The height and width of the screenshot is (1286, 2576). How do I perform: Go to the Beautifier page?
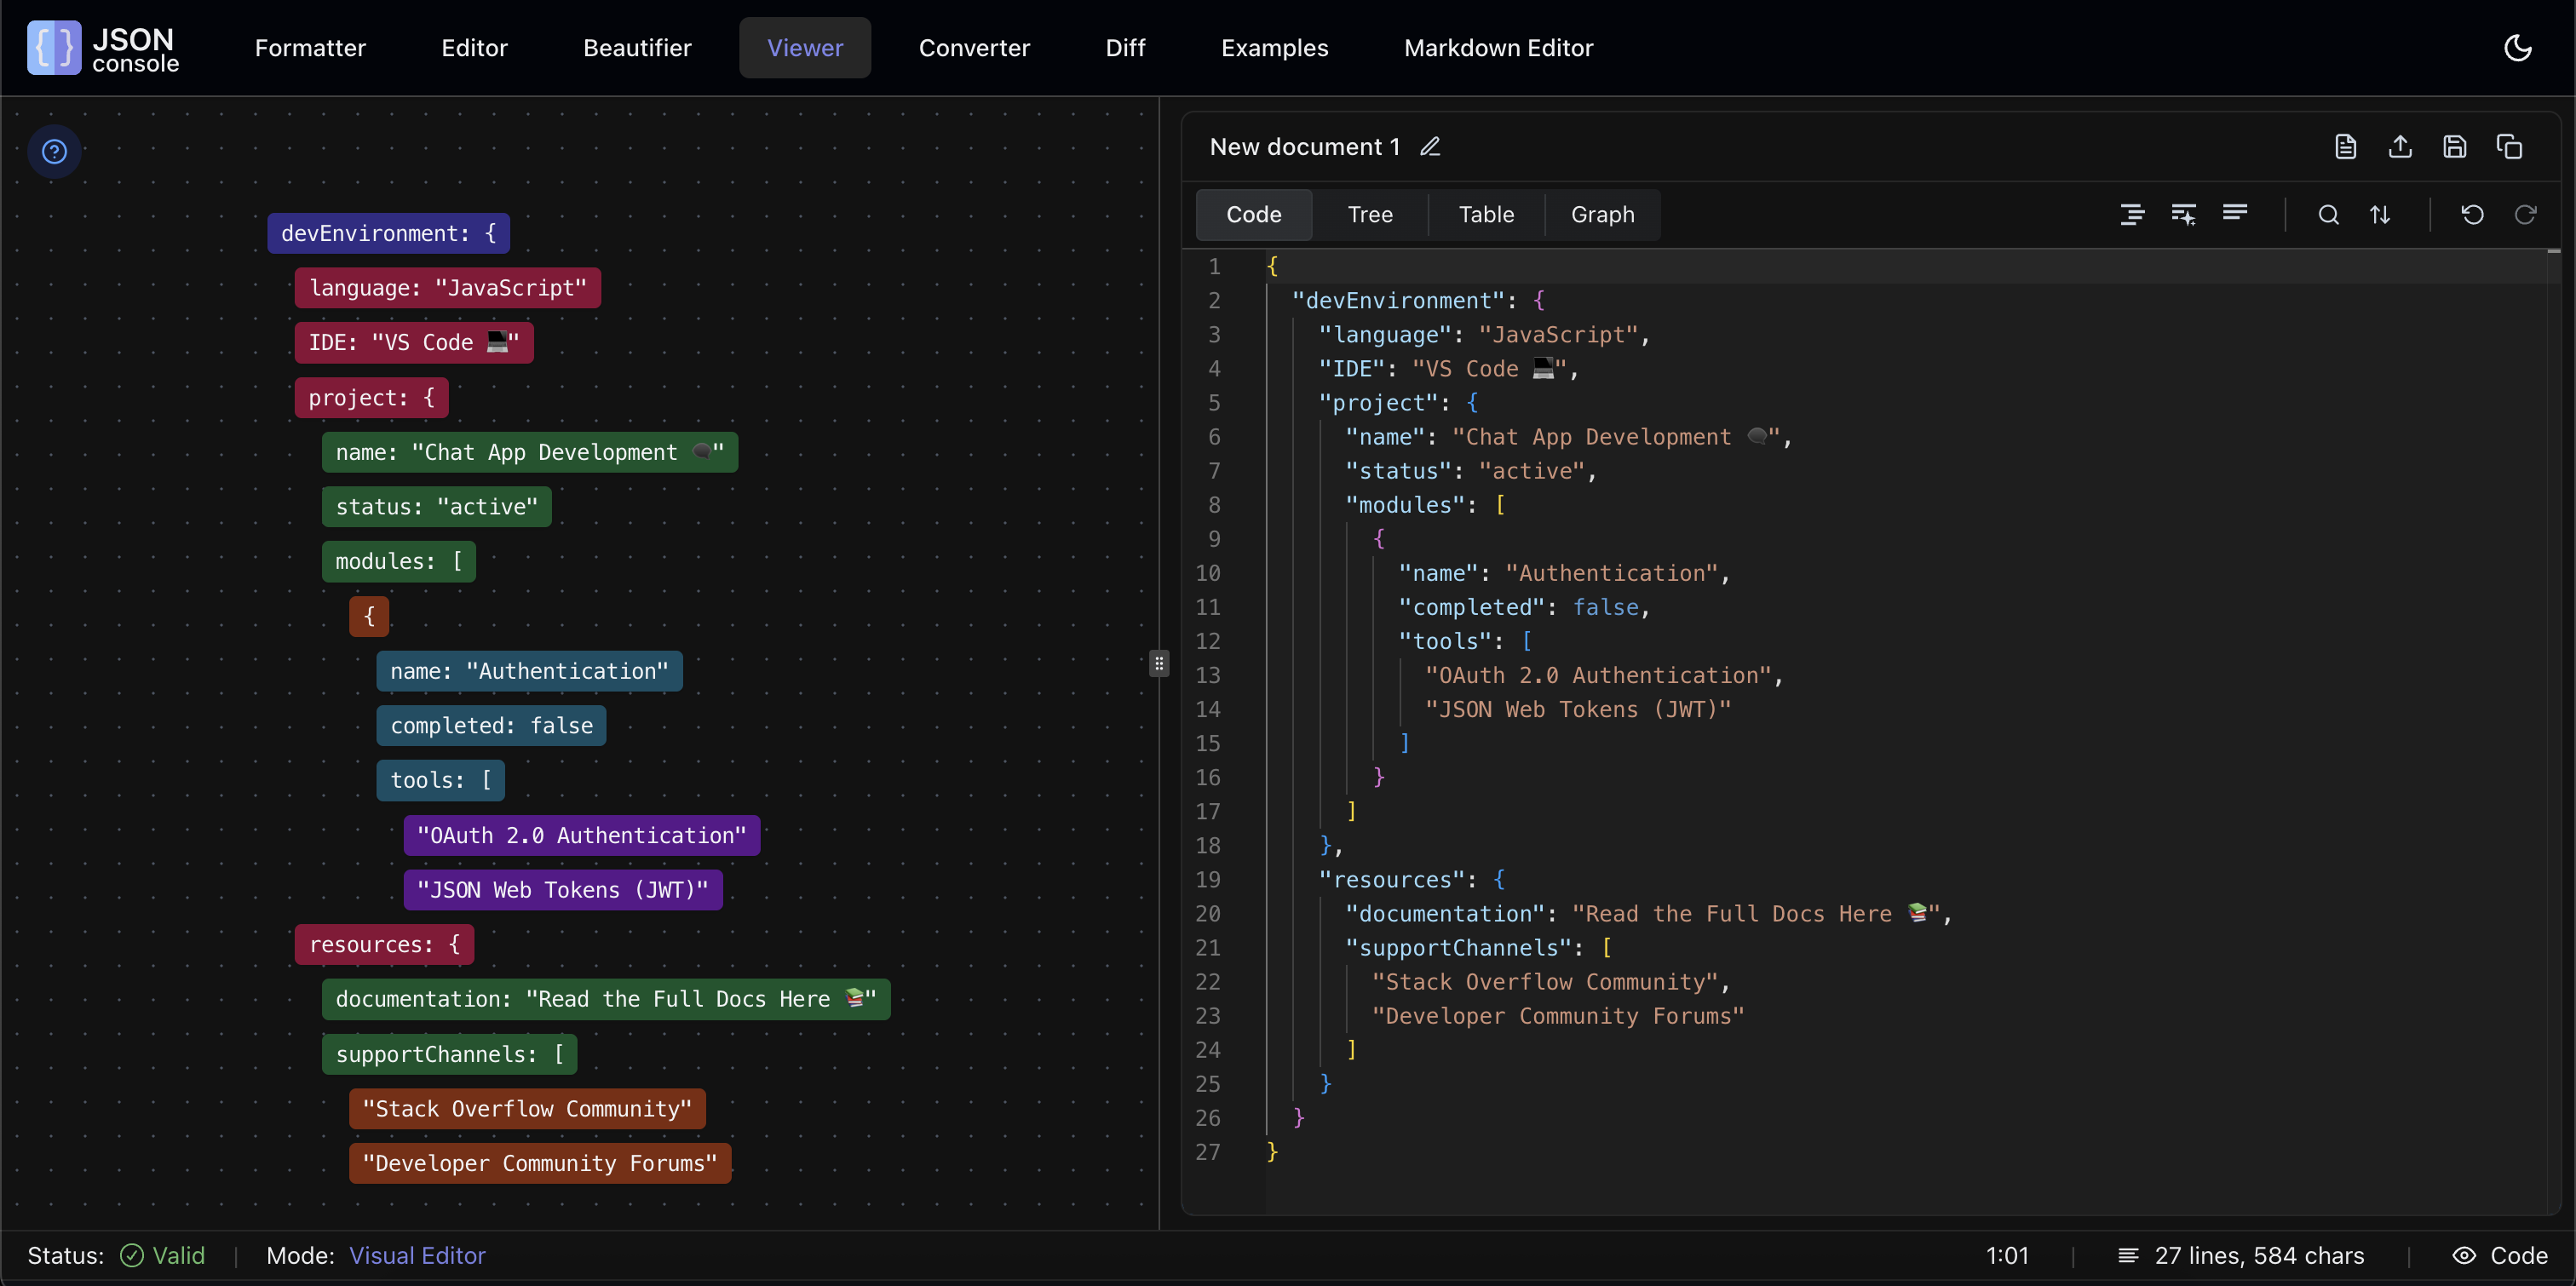(x=637, y=48)
